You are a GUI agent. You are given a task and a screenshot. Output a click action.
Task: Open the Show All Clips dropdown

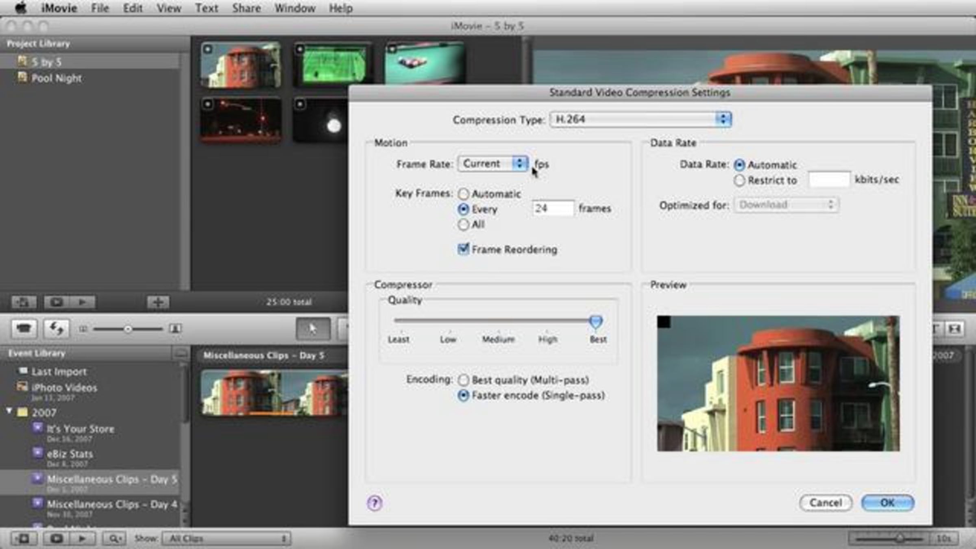[226, 538]
